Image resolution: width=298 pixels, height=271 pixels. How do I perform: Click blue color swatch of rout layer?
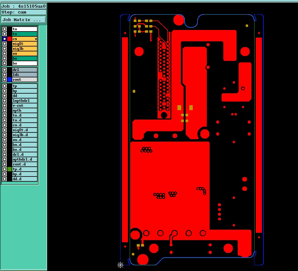[9, 80]
